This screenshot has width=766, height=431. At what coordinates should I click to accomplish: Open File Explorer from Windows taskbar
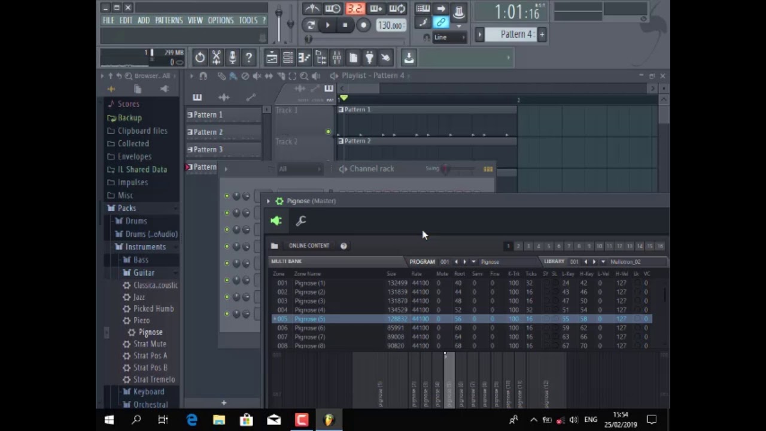(x=218, y=420)
